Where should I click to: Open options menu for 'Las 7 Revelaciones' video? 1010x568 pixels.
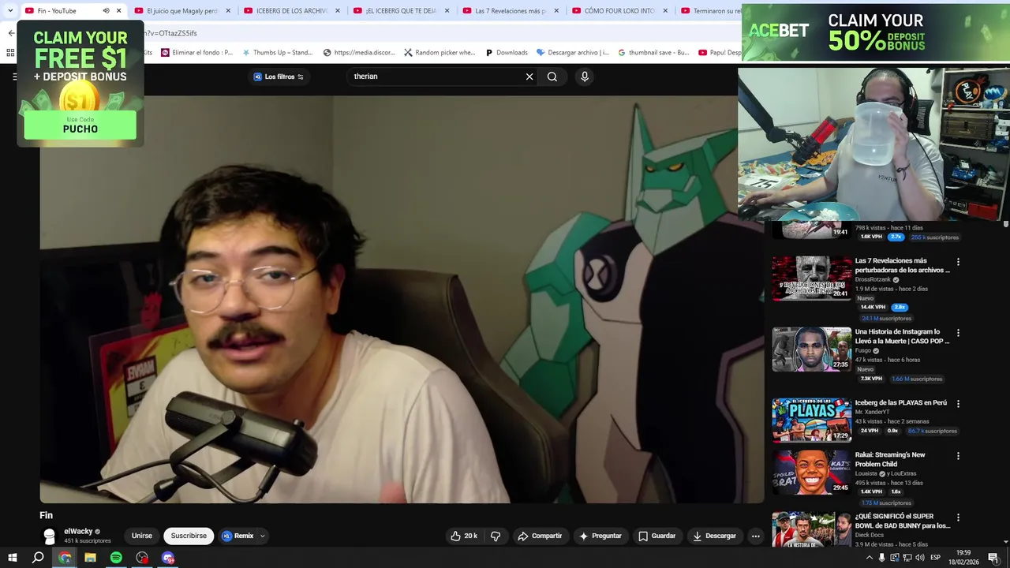[x=958, y=262]
